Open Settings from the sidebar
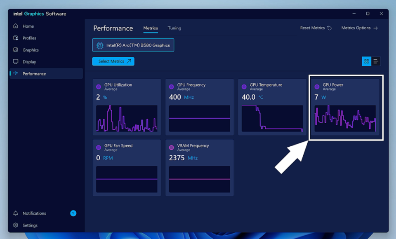 (x=46, y=225)
